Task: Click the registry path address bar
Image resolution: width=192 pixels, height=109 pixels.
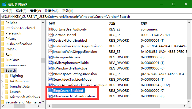Action: coord(96,17)
